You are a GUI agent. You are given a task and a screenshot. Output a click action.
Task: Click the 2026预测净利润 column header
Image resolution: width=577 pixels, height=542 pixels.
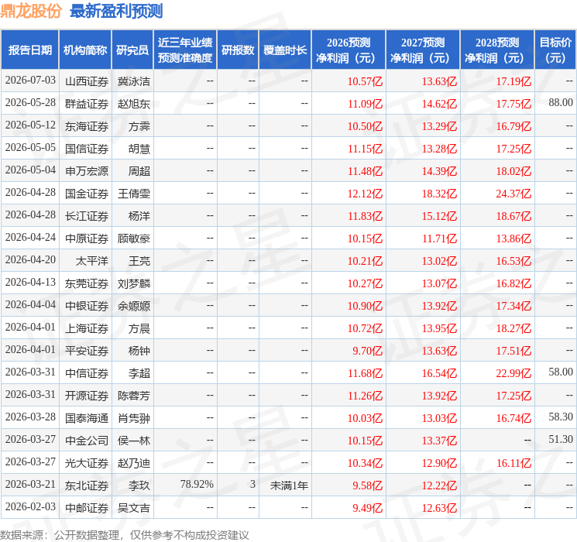(x=349, y=50)
